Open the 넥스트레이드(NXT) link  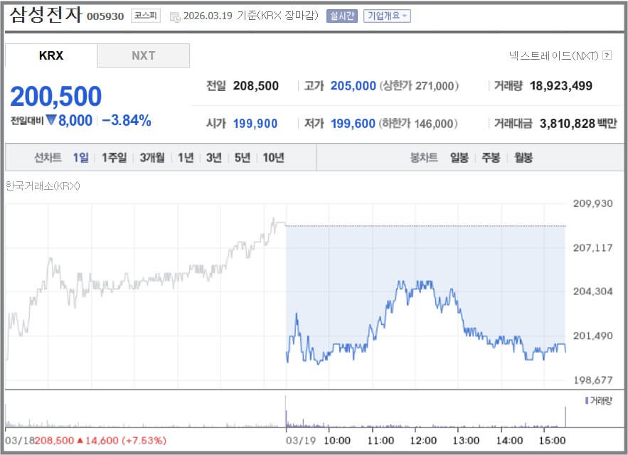click(x=554, y=55)
